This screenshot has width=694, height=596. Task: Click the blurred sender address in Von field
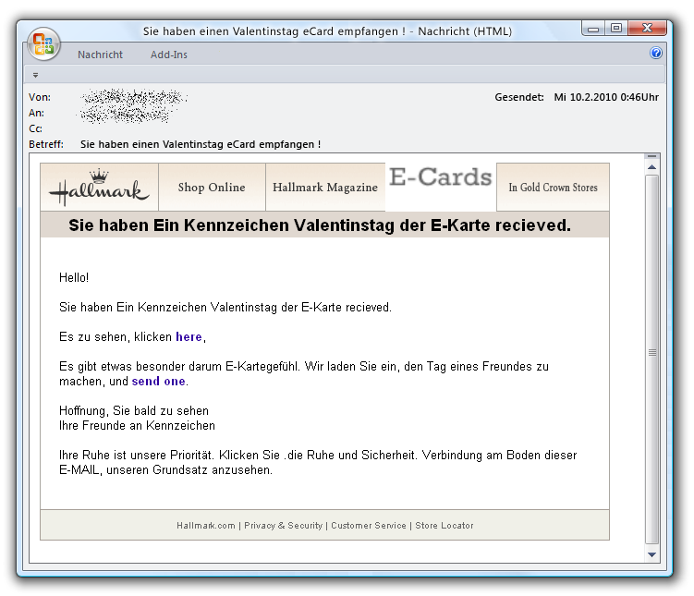(x=132, y=98)
